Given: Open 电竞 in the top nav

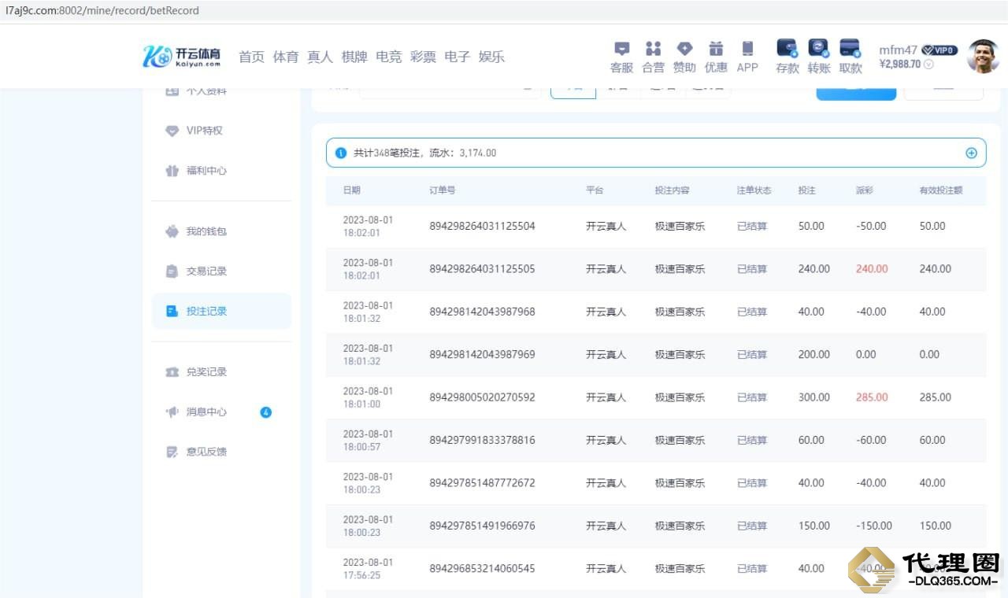Looking at the screenshot, I should 389,57.
